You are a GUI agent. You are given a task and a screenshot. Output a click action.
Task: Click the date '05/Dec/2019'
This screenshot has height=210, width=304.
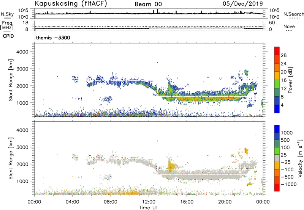click(x=243, y=3)
